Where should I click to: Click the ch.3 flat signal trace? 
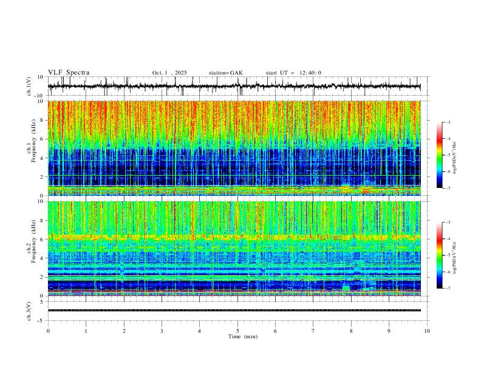pos(234,310)
